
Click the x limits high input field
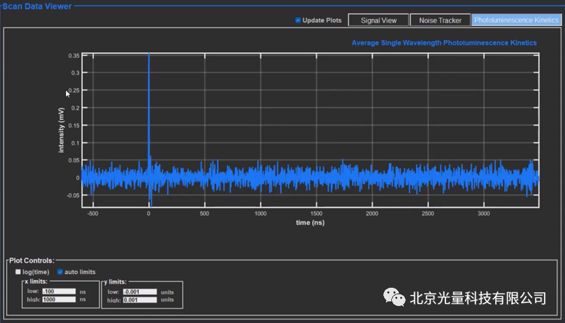tap(59, 300)
